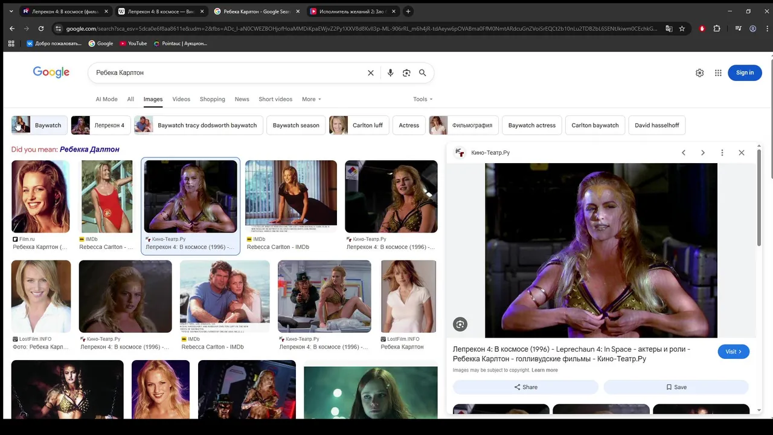Image resolution: width=773 pixels, height=435 pixels.
Task: Open the Film.ru portrait thumbnail
Action: point(40,196)
